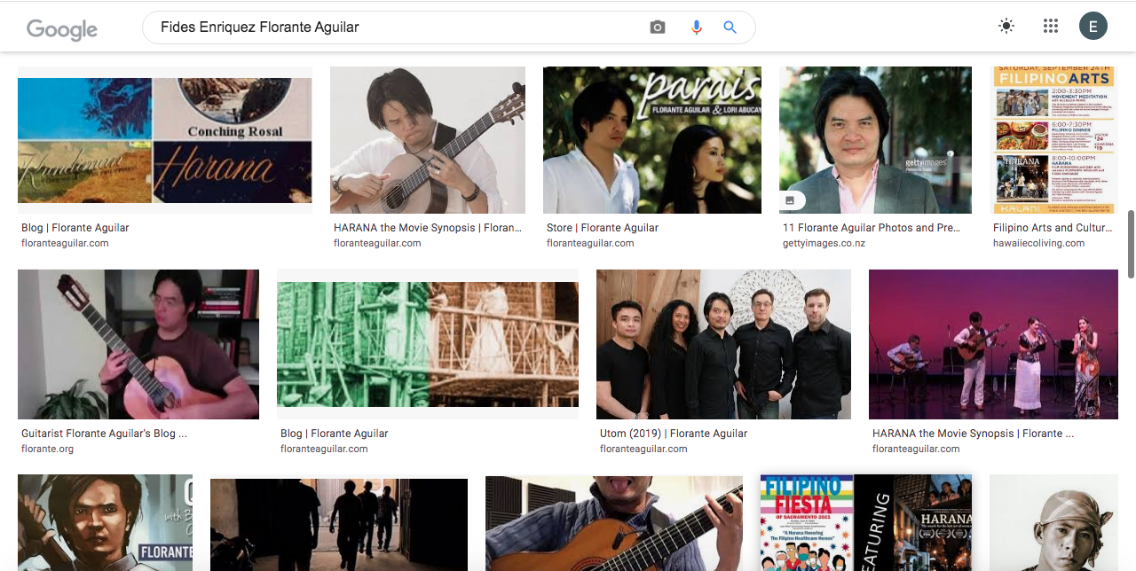View the green and sepia building image

coord(428,344)
